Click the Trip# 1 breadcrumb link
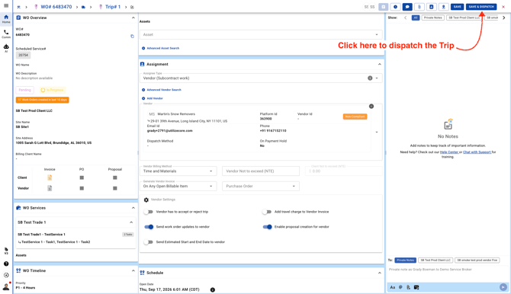 (x=113, y=7)
